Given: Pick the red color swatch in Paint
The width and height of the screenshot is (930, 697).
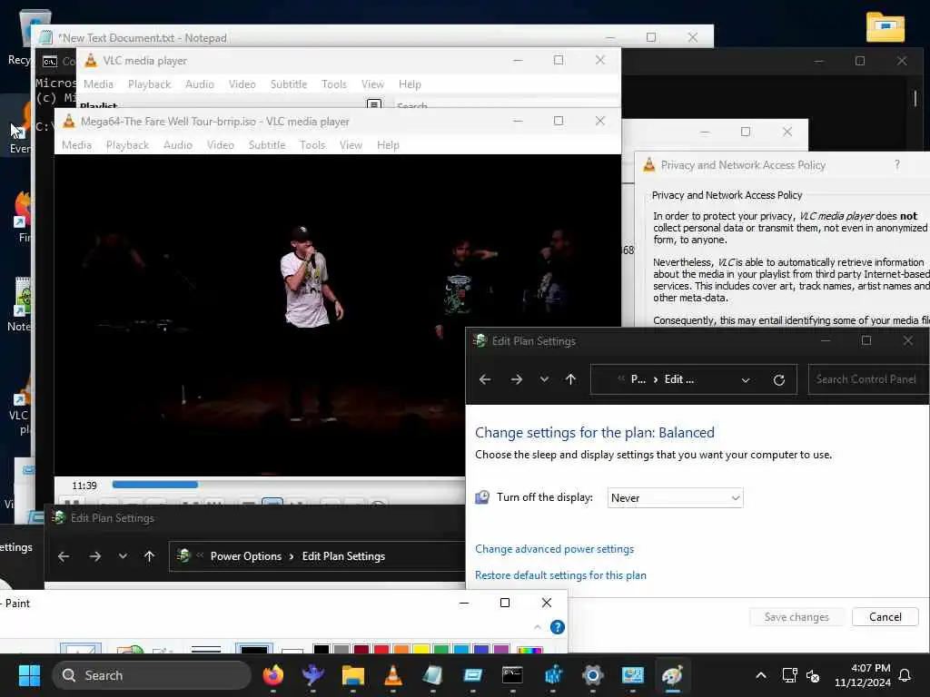Looking at the screenshot, I should pos(381,648).
